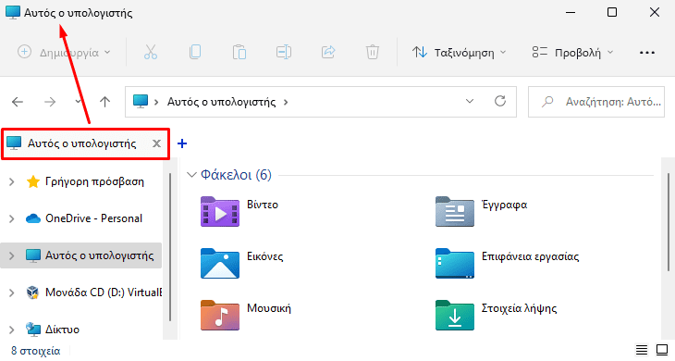675x361 pixels.
Task: Collapse the Φάκελοι (6) group
Action: pos(191,175)
